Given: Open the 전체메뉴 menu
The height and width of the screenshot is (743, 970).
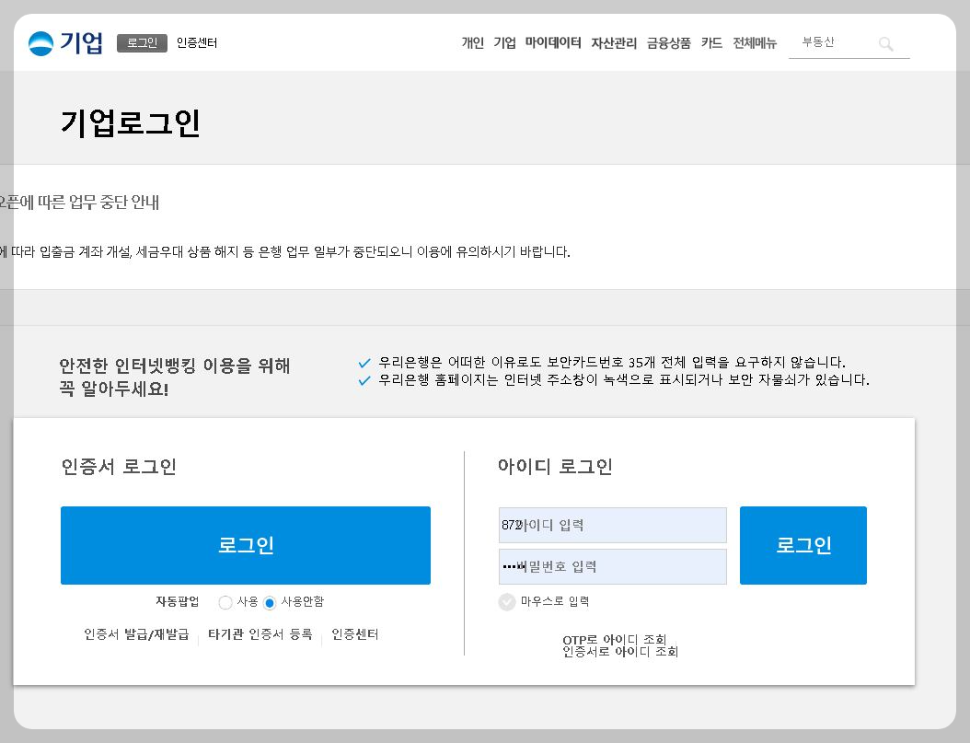Looking at the screenshot, I should point(755,42).
